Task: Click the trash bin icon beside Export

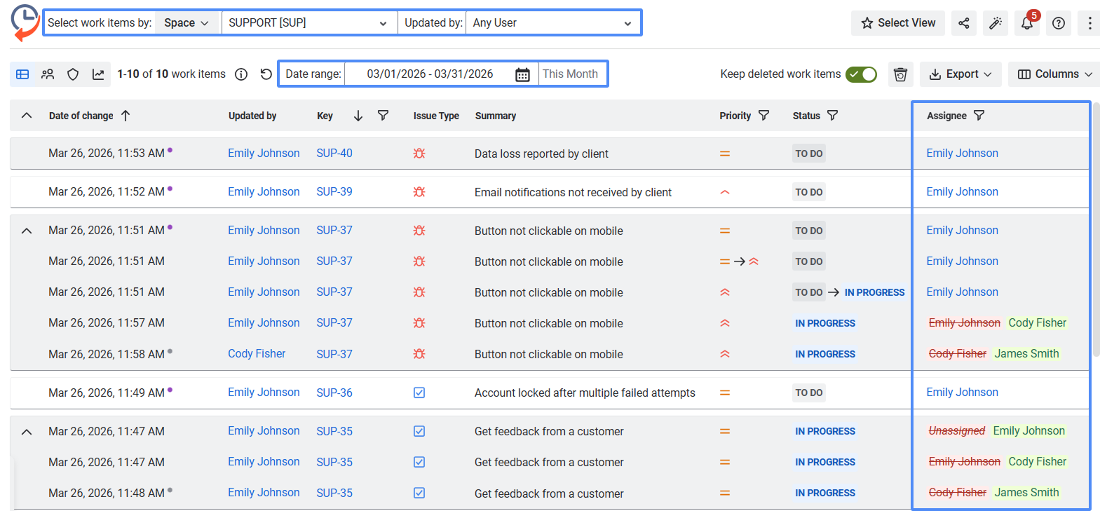Action: (x=901, y=74)
